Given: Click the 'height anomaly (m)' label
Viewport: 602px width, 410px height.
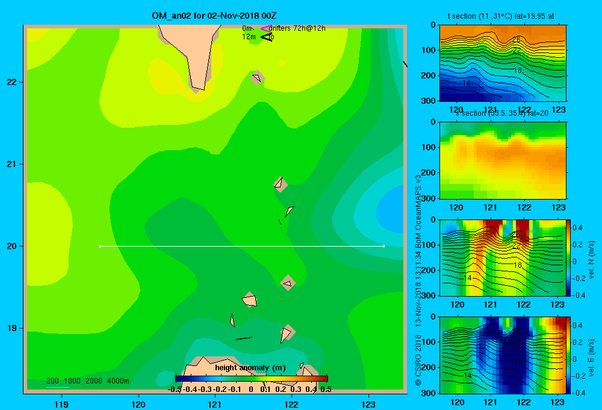Looking at the screenshot, I should [x=250, y=368].
